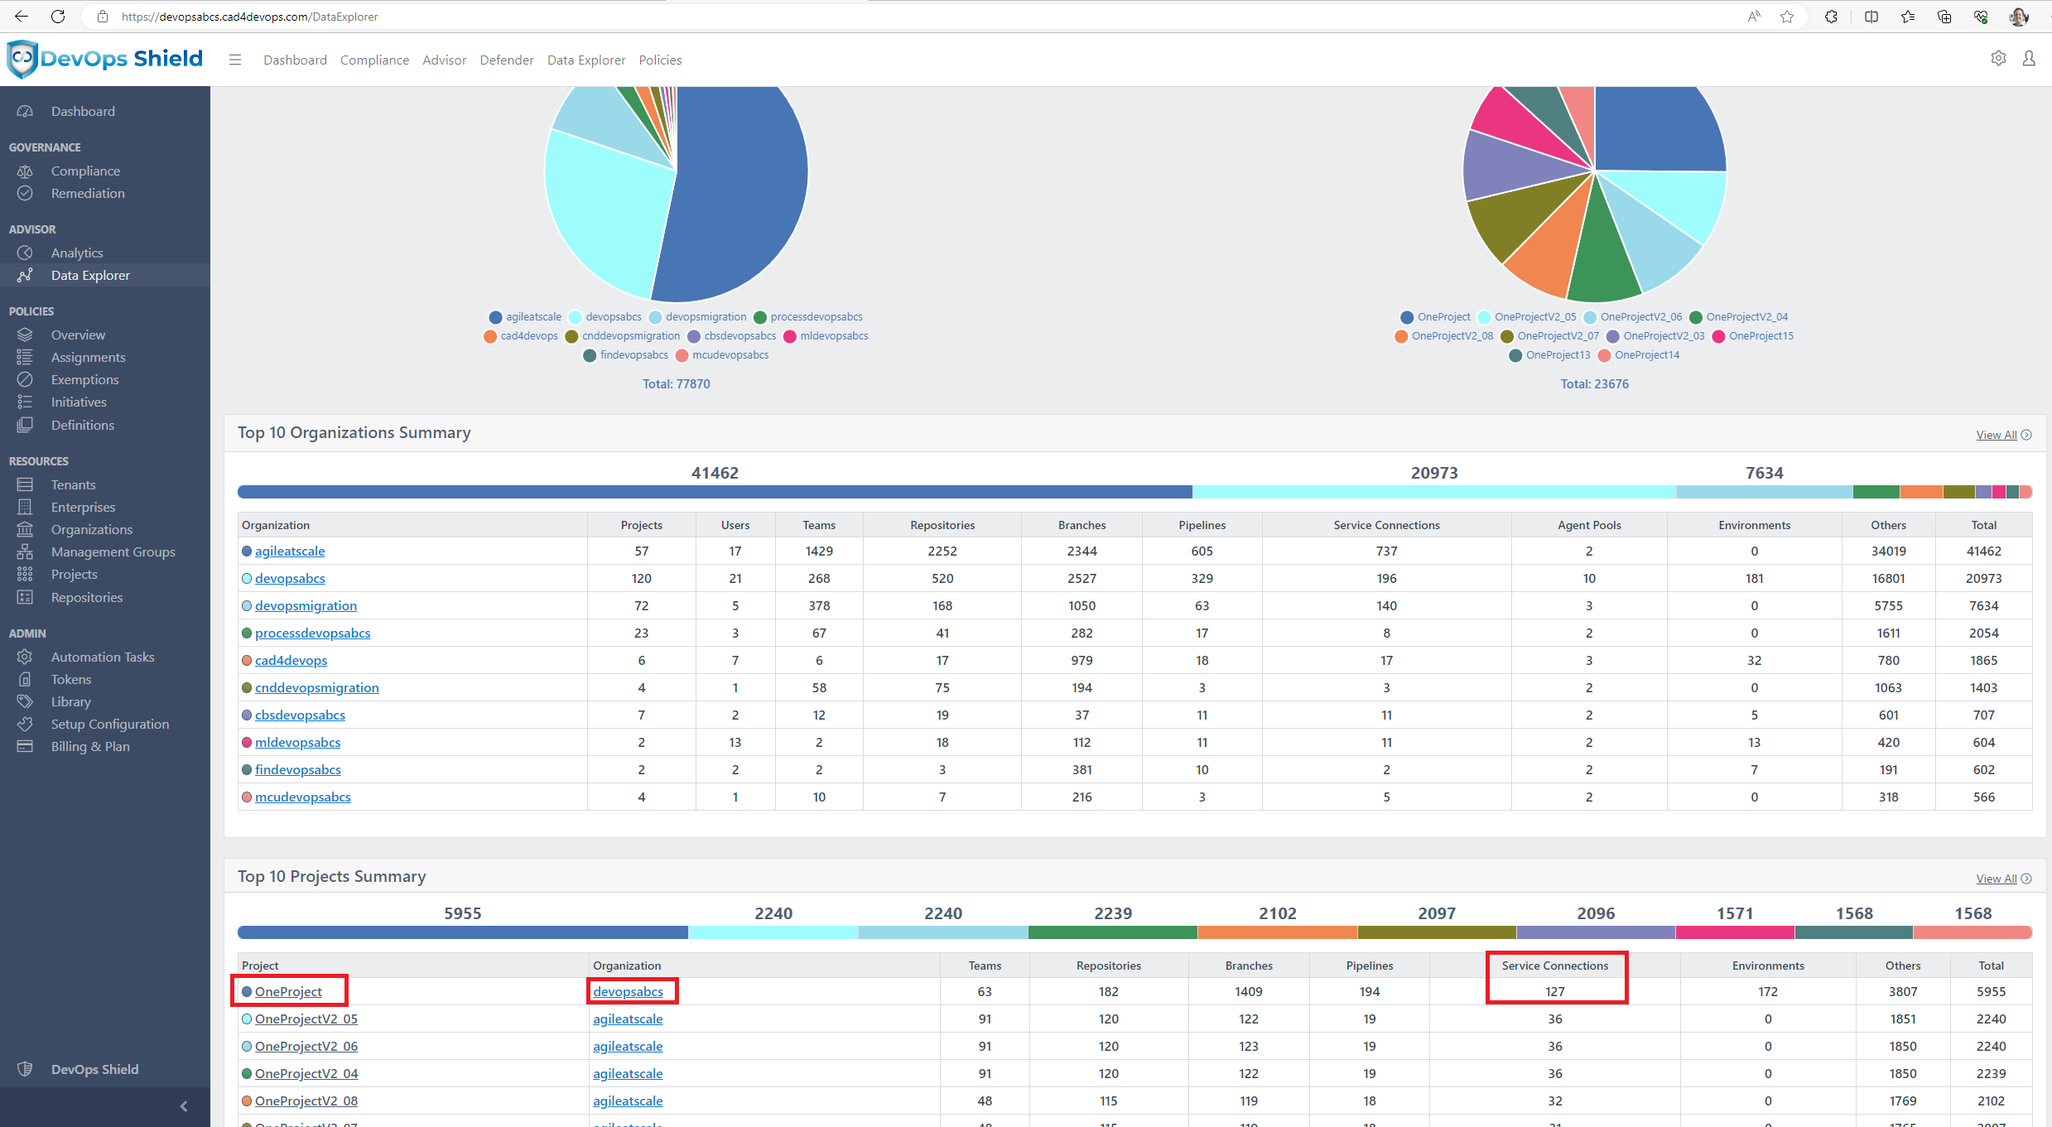This screenshot has height=1127, width=2052.
Task: Bookmark page using browser star icon
Action: 1787,17
